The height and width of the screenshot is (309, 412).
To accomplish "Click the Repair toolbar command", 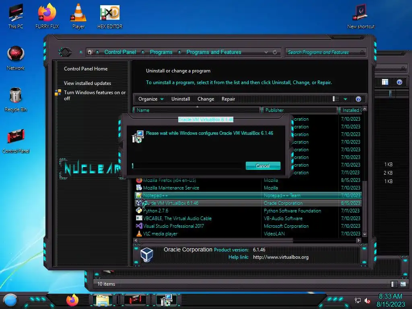I will 228,99.
